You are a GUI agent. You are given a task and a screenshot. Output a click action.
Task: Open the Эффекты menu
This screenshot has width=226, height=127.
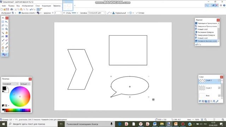57,6
